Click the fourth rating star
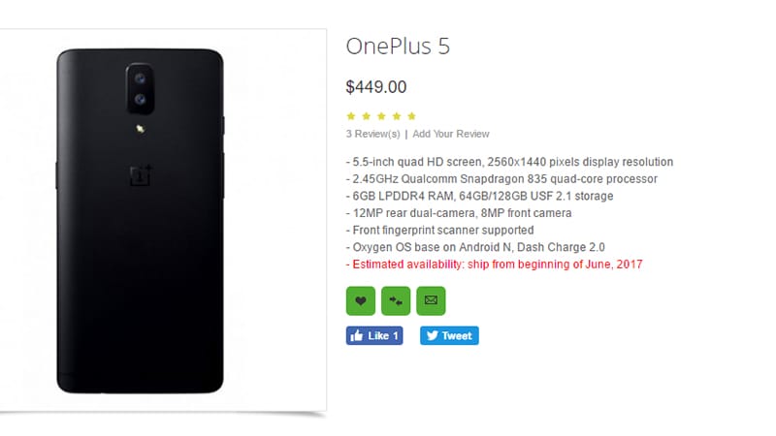 tap(397, 116)
